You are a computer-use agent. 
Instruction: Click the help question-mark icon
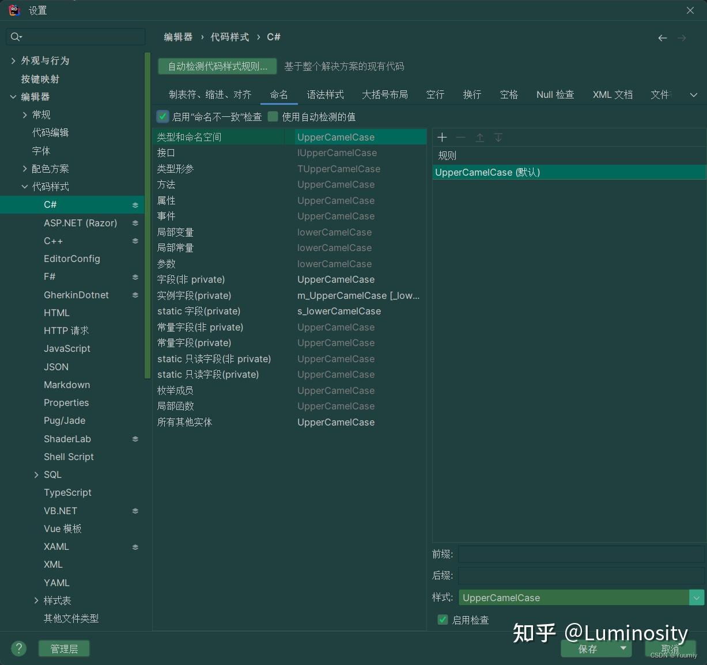tap(18, 648)
